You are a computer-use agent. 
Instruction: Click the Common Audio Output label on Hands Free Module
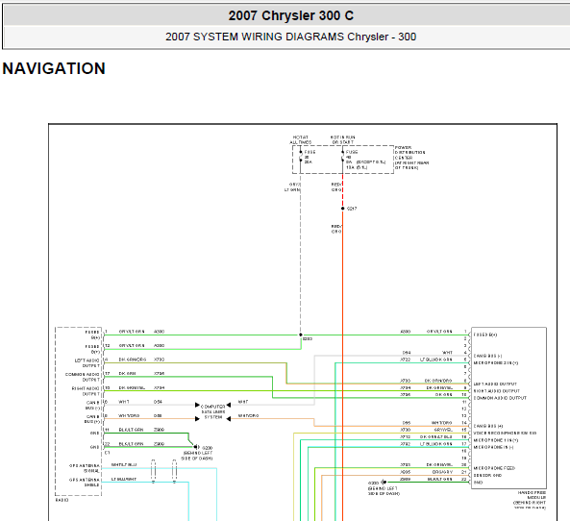[x=500, y=398]
